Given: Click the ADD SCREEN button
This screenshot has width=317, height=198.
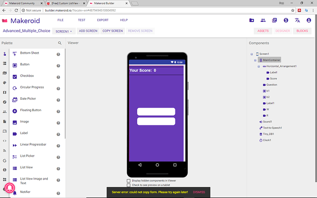Looking at the screenshot, I should (x=88, y=31).
